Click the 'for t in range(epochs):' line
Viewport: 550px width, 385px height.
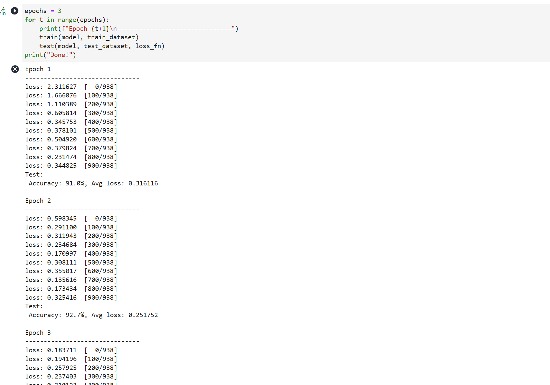[67, 20]
